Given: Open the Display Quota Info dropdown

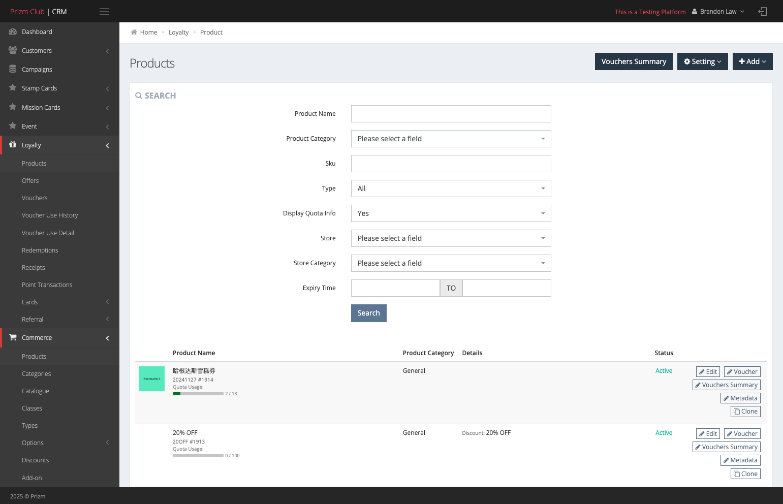Looking at the screenshot, I should [x=451, y=213].
